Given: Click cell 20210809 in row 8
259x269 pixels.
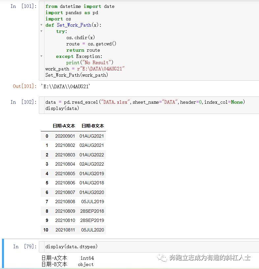Looking at the screenshot, I should click(65, 211).
